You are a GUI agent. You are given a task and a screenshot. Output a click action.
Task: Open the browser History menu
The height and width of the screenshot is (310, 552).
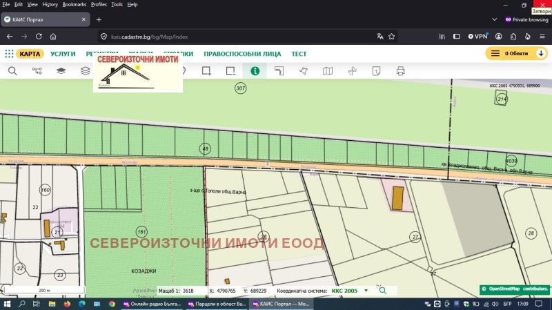tap(50, 5)
